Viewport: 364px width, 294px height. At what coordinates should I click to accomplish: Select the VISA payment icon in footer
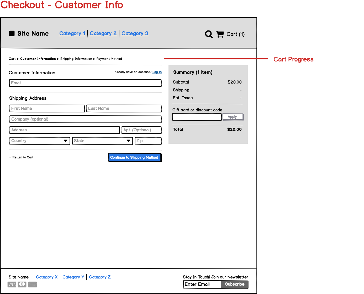tap(12, 284)
